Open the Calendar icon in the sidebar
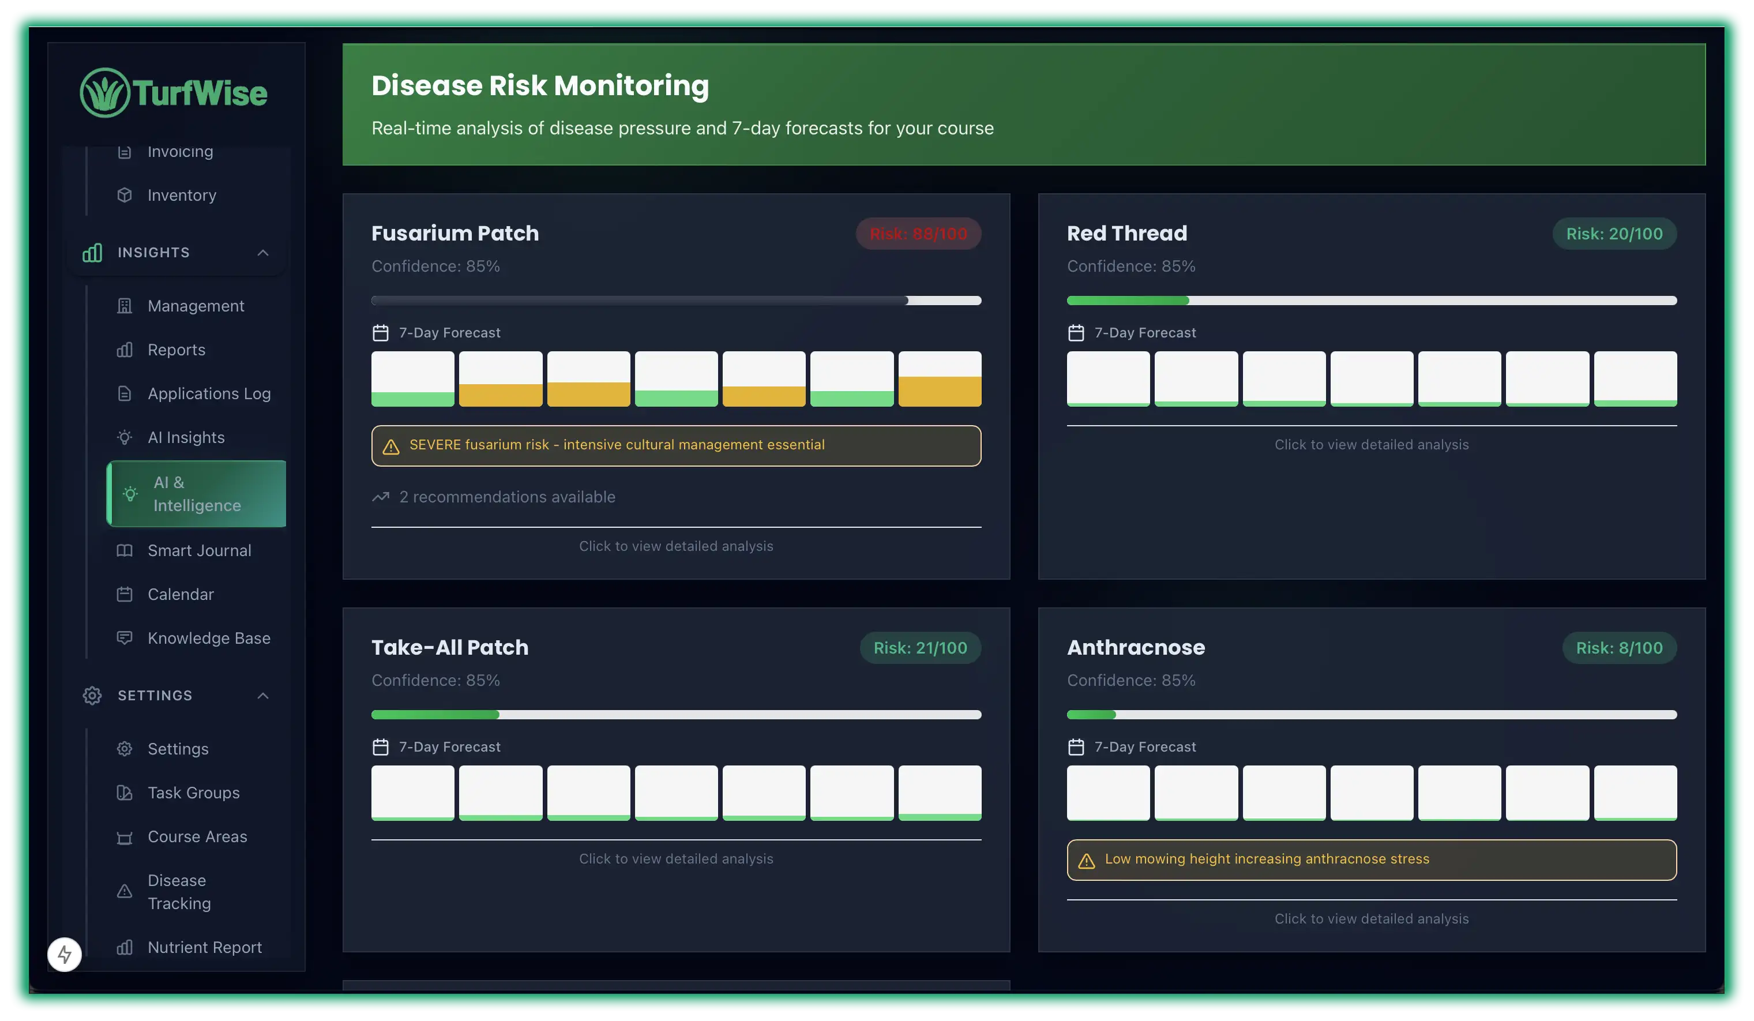This screenshot has height=1021, width=1754. point(125,594)
